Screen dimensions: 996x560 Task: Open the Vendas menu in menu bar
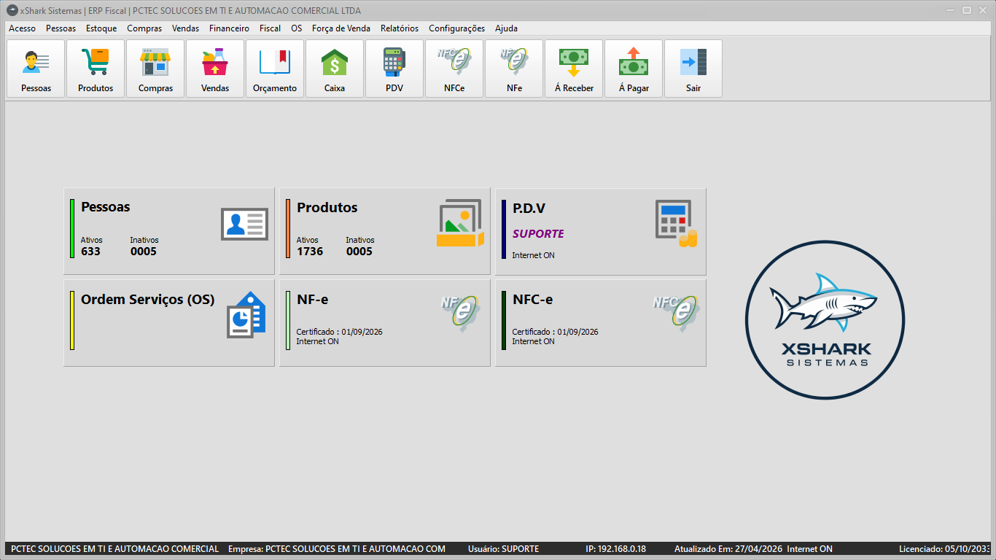click(185, 28)
